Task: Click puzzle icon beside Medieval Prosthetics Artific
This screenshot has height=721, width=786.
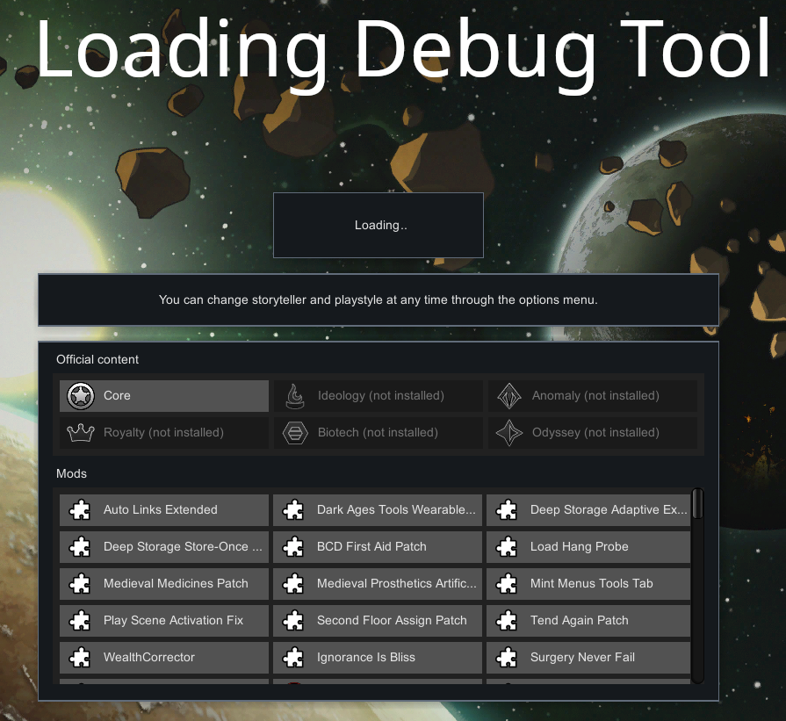Action: tap(293, 584)
